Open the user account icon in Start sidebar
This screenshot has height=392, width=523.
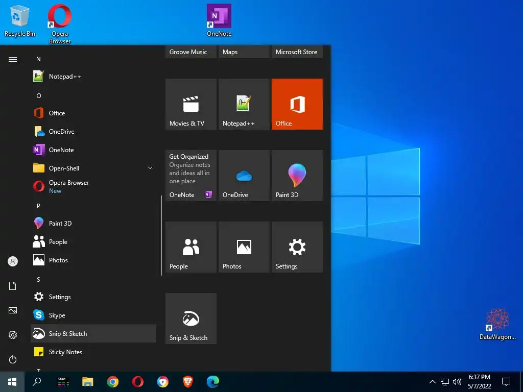coord(13,261)
